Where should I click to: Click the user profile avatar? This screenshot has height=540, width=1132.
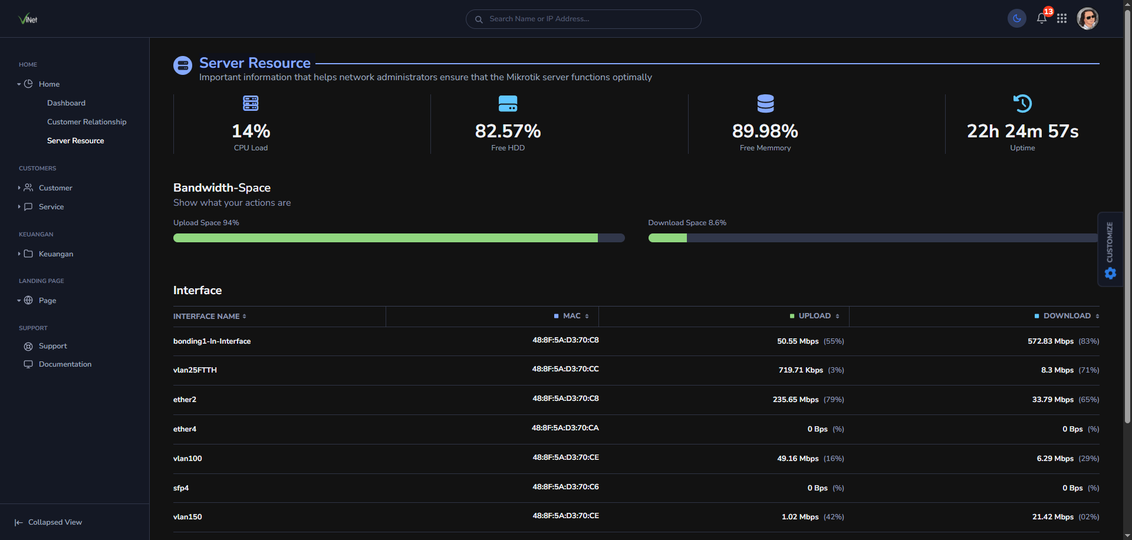tap(1087, 18)
